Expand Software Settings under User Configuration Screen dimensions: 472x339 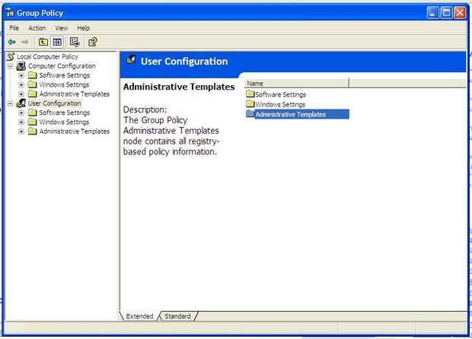click(x=21, y=112)
